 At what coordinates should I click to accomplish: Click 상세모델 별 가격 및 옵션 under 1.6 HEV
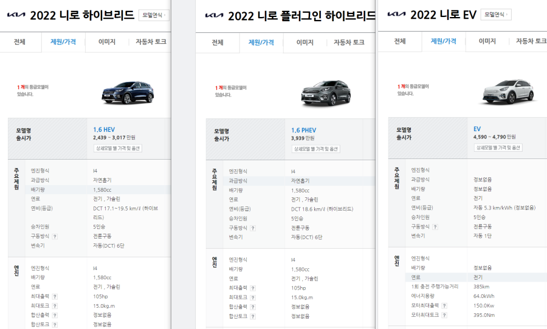(x=117, y=148)
